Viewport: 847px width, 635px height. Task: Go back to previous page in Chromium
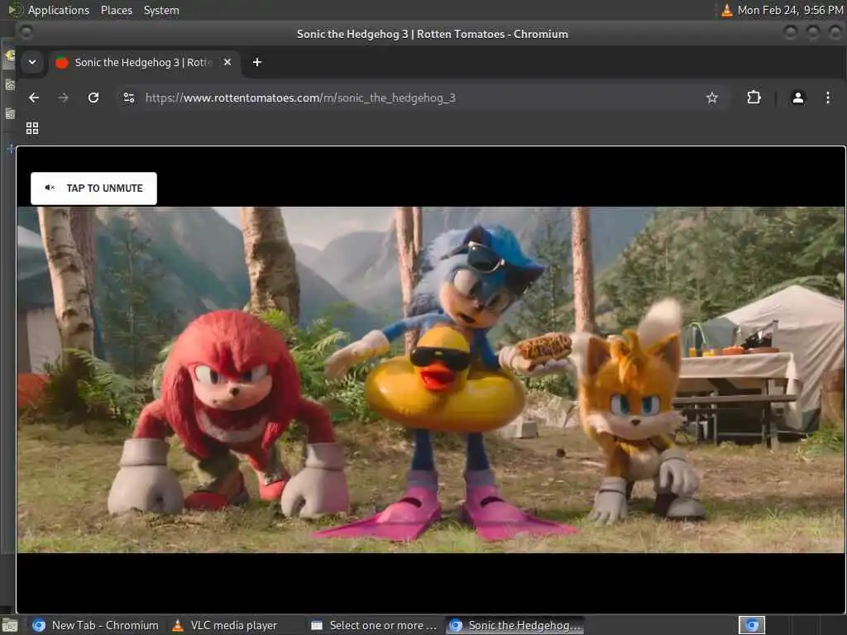33,98
